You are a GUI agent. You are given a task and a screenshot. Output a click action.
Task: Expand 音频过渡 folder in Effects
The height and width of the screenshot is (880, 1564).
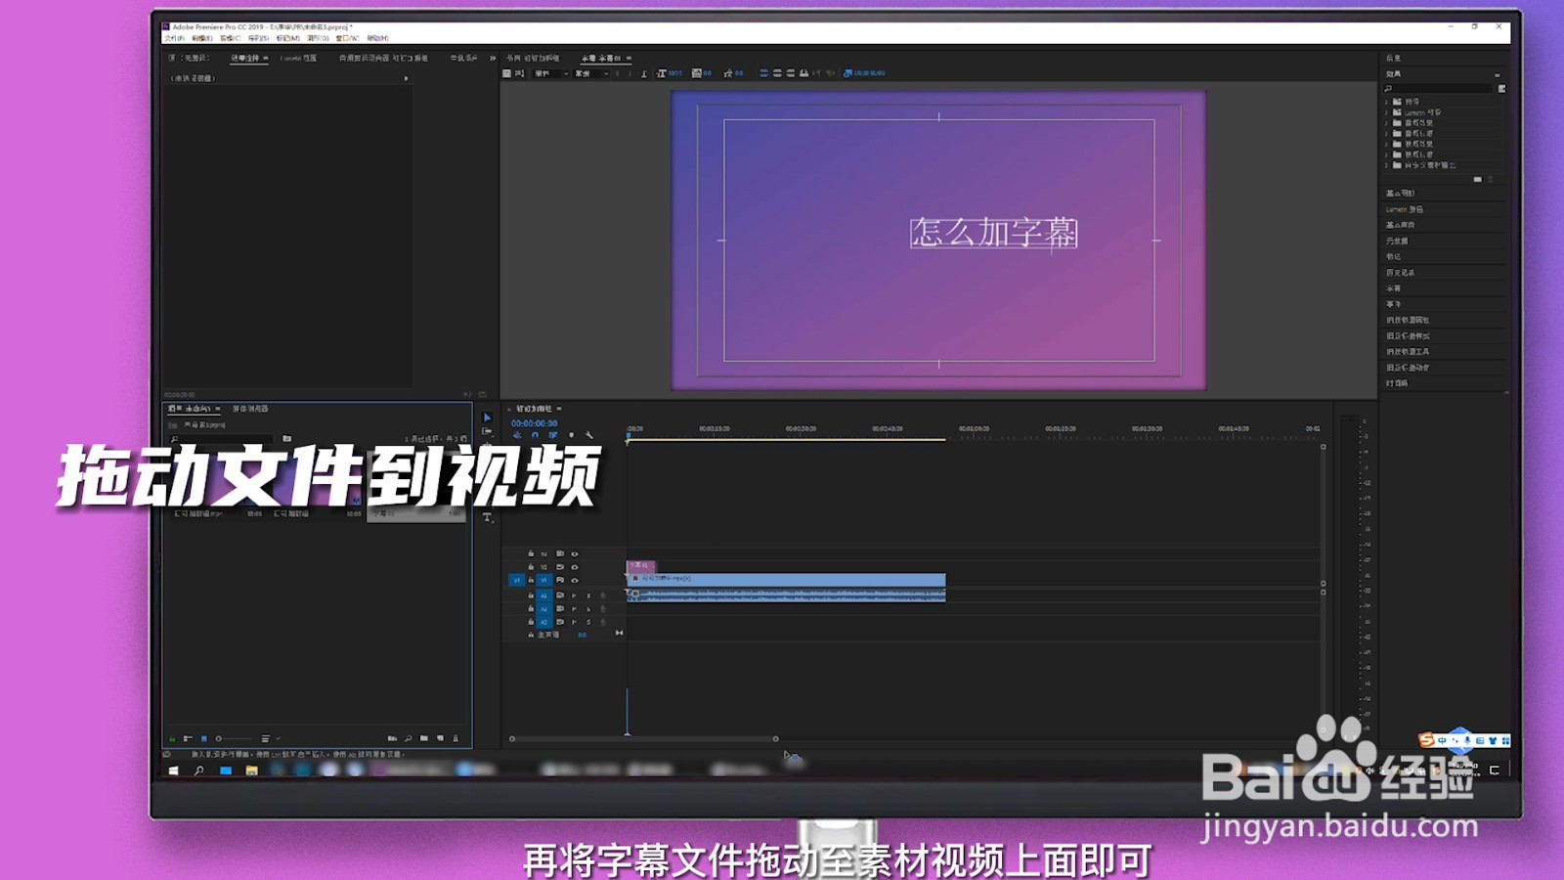[1386, 134]
